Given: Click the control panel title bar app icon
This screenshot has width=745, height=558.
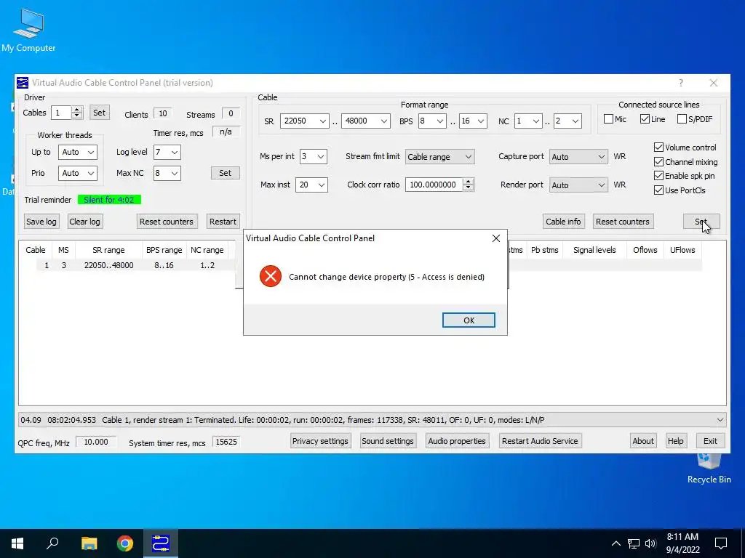Looking at the screenshot, I should [x=23, y=83].
